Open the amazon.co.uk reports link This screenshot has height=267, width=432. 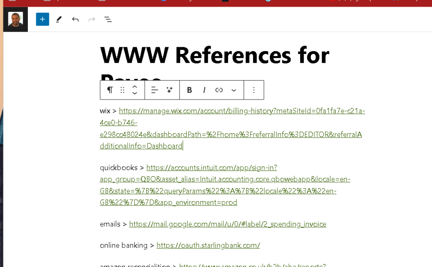click(x=253, y=265)
